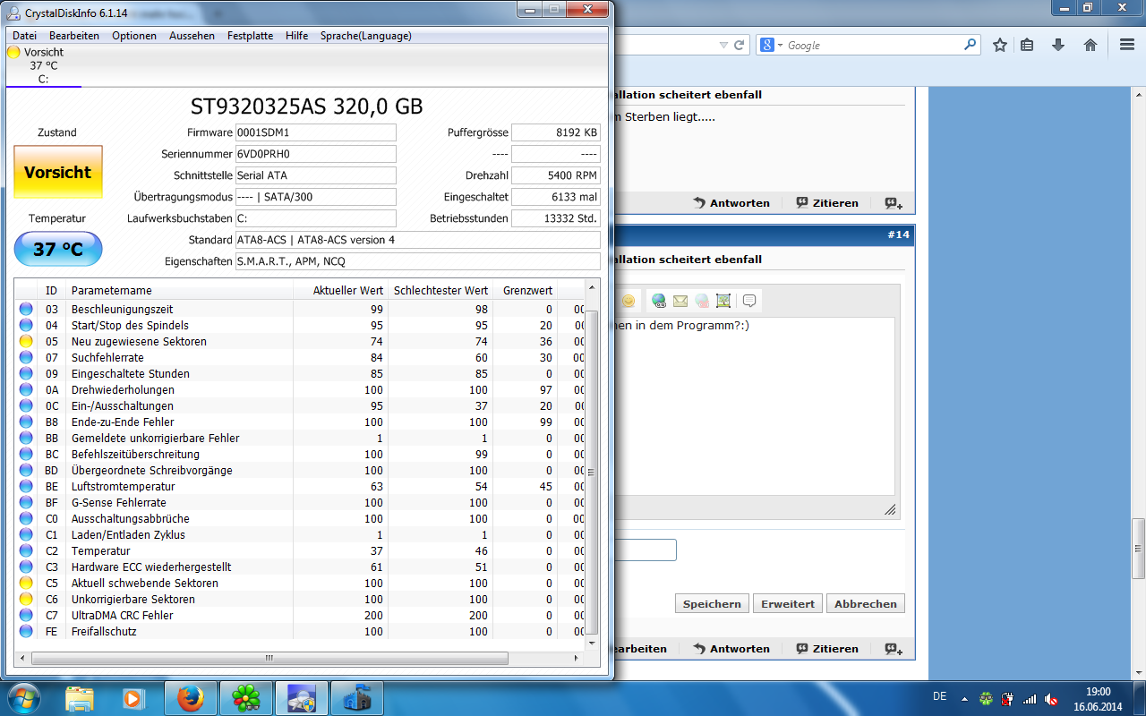Click the insert link globe icon in editor
This screenshot has width=1146, height=716.
659,301
